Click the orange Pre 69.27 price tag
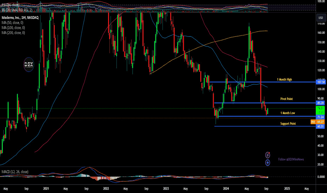 coord(318,122)
